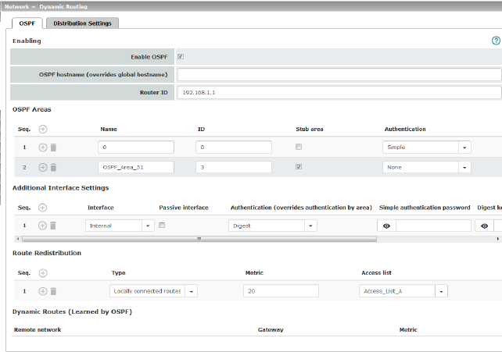Insert row after Locally connected routes plus icon
This screenshot has width=502, height=352.
click(43, 291)
